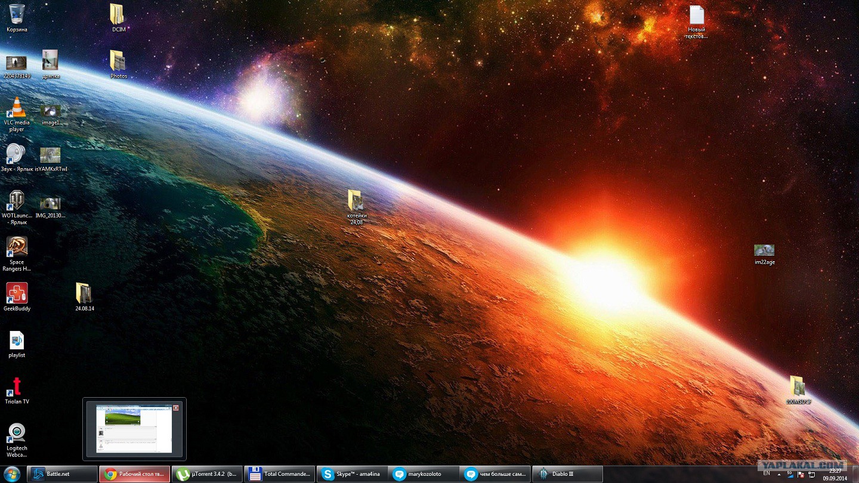Screen dimensions: 859x483
Task: Open the чем больше сам... chat taskbar button
Action: point(496,474)
